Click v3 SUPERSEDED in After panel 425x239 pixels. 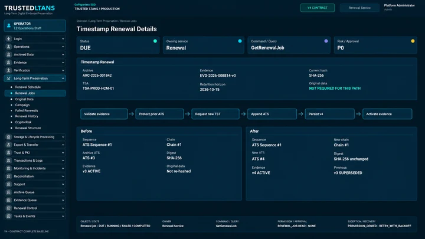tap(348, 173)
